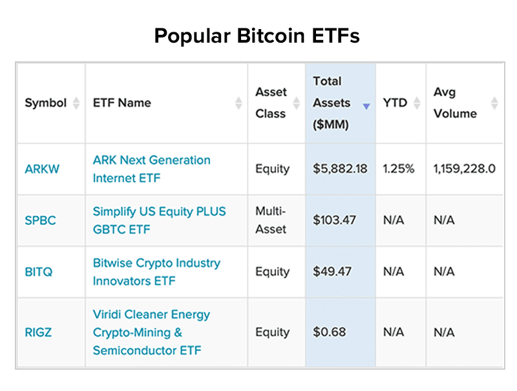Select the $5,882.18 total assets cell
Viewport: 517px width, 391px height.
(341, 169)
